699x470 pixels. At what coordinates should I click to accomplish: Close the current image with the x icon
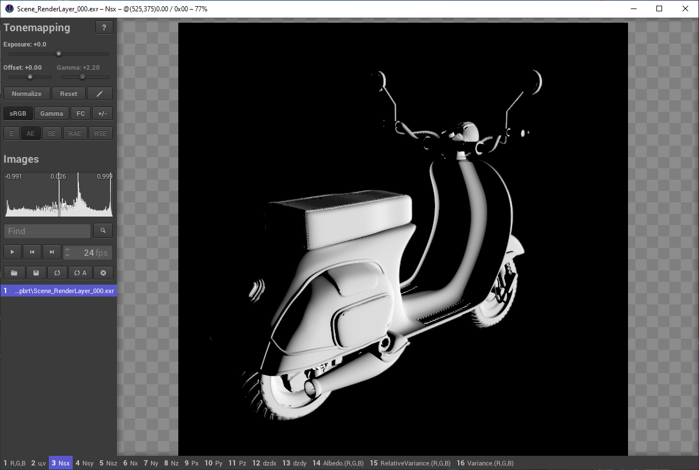(x=103, y=273)
